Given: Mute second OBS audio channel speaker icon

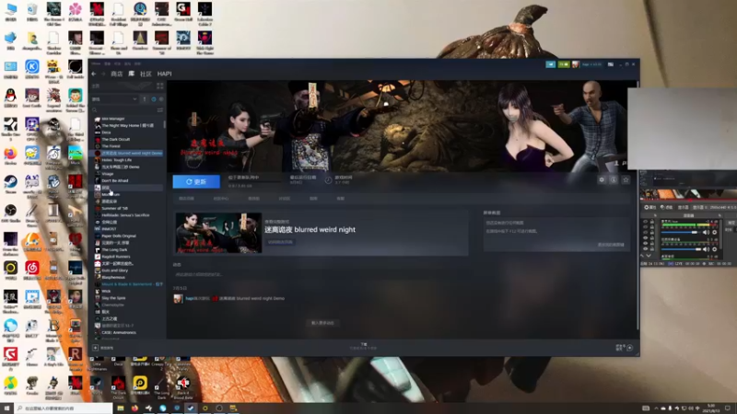Looking at the screenshot, I should point(706,249).
